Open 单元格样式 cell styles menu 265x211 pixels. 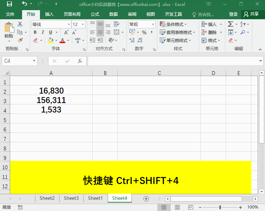(175, 40)
